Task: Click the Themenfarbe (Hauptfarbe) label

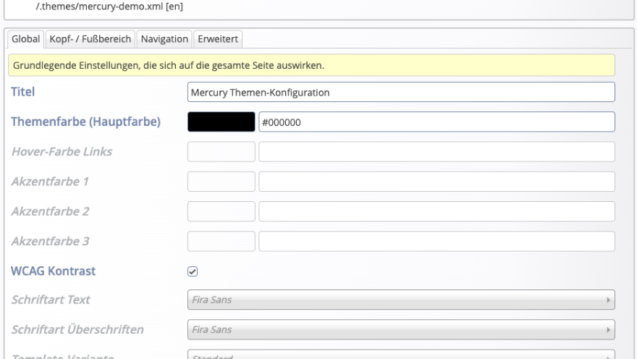Action: click(x=85, y=122)
